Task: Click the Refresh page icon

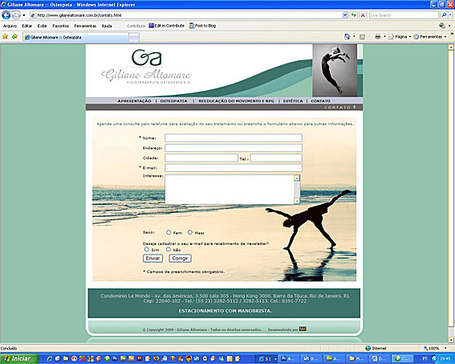Action: click(x=354, y=15)
